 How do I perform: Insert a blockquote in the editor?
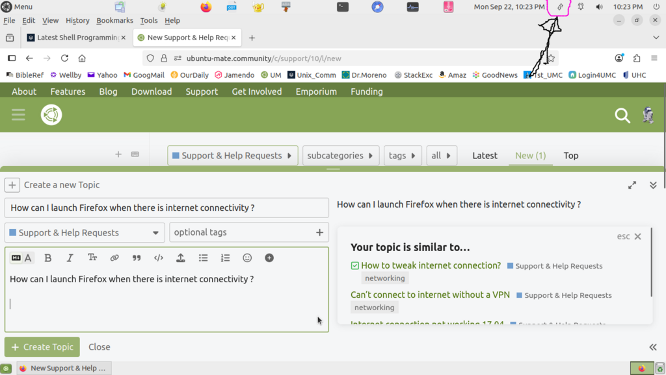point(137,258)
